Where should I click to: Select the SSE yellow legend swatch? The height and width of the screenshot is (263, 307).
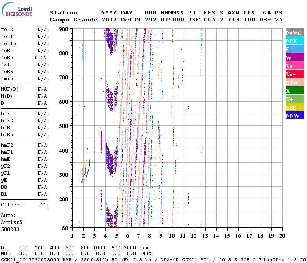[295, 107]
